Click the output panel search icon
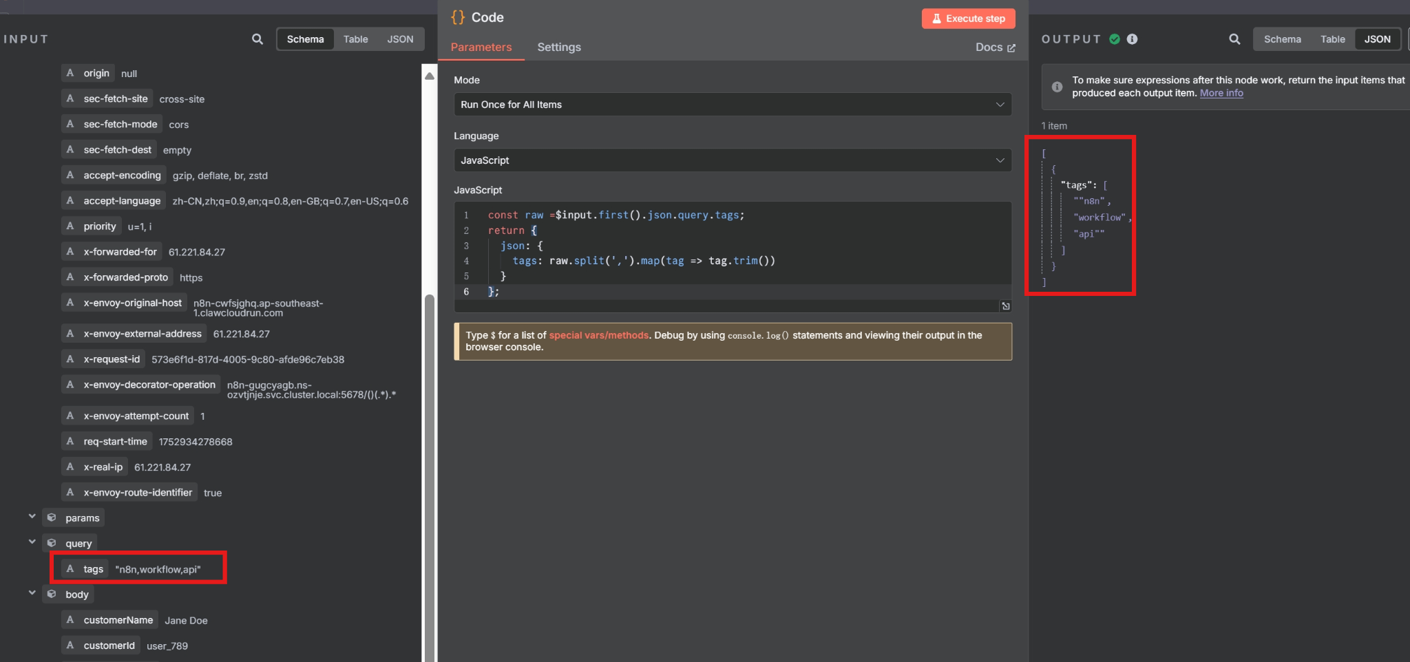 coord(1234,39)
